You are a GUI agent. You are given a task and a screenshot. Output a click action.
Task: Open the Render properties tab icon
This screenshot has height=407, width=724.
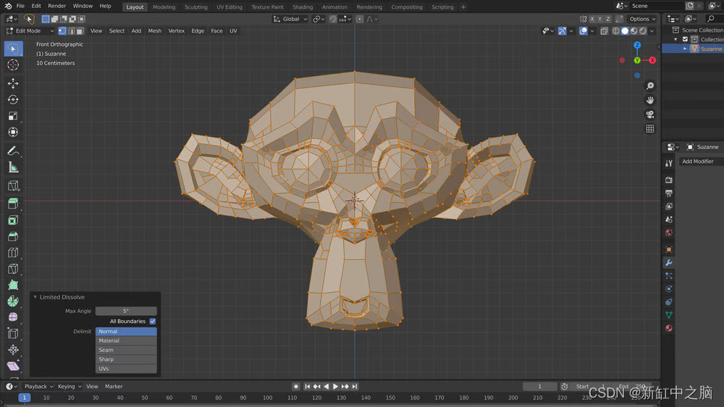click(668, 180)
